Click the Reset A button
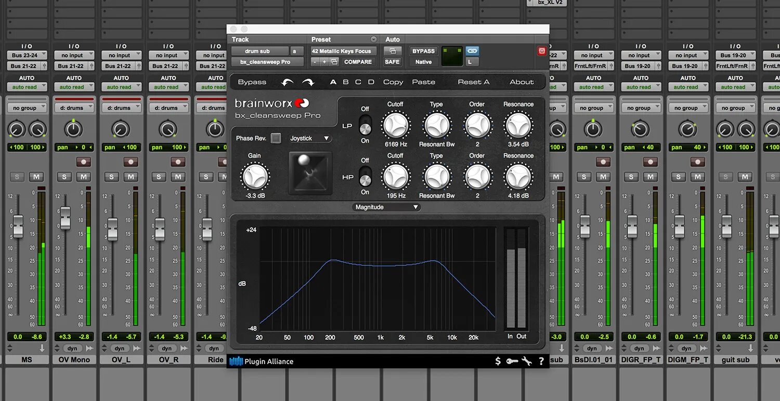This screenshot has width=780, height=401. pos(474,82)
